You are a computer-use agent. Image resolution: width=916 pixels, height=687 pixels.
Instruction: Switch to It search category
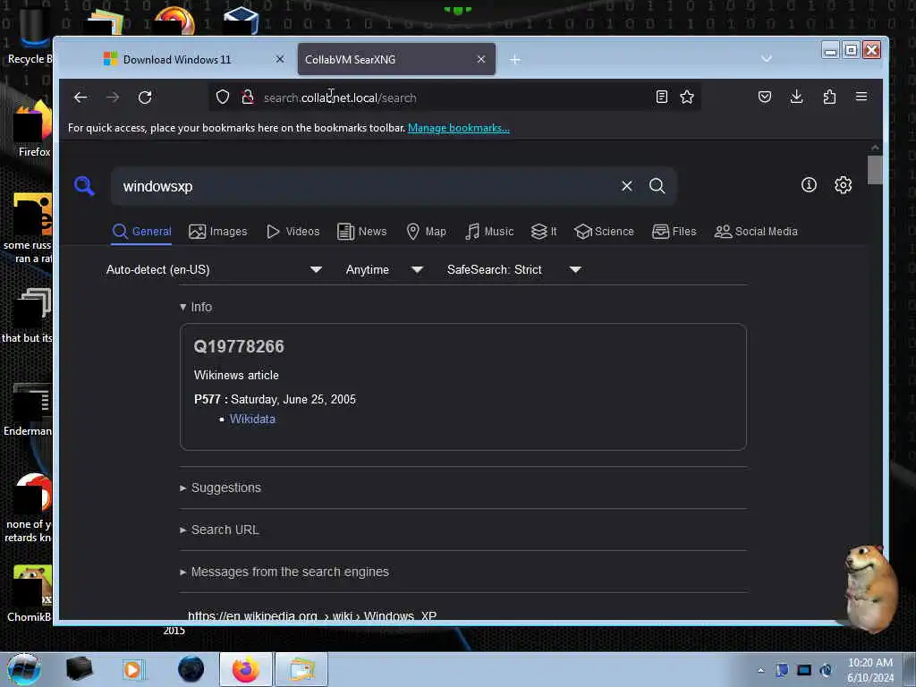coord(543,232)
